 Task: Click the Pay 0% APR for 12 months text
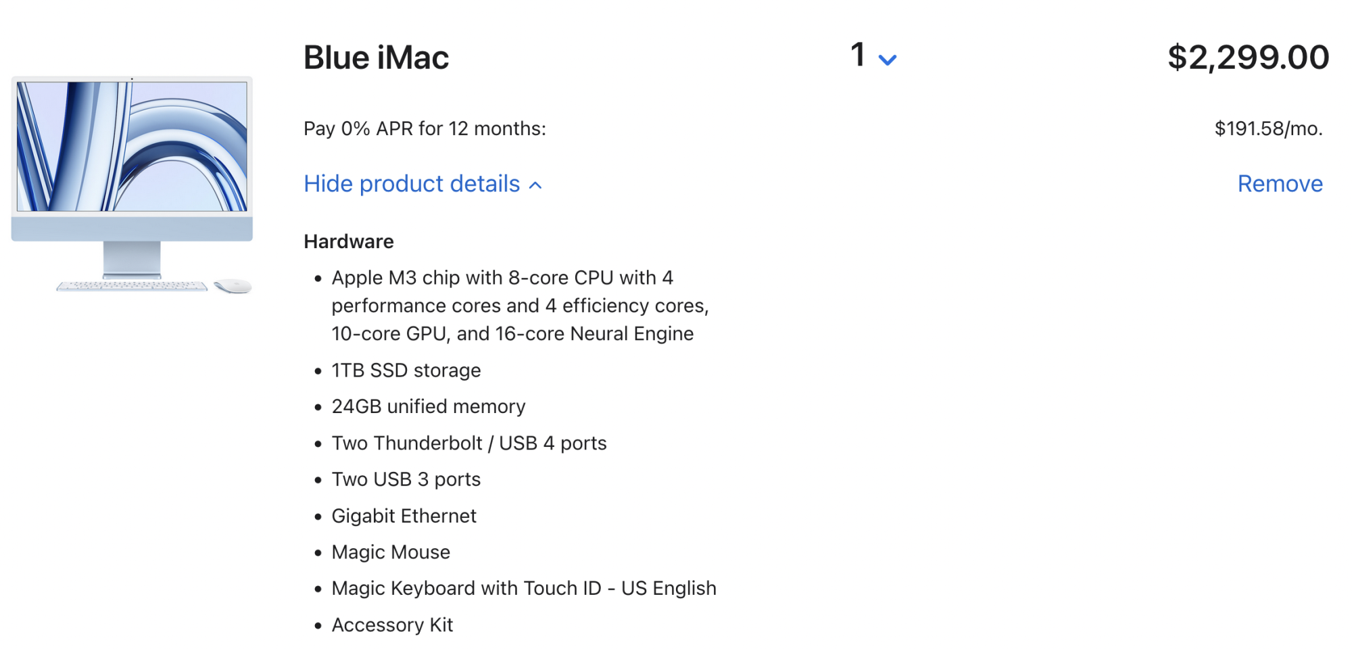pyautogui.click(x=425, y=128)
